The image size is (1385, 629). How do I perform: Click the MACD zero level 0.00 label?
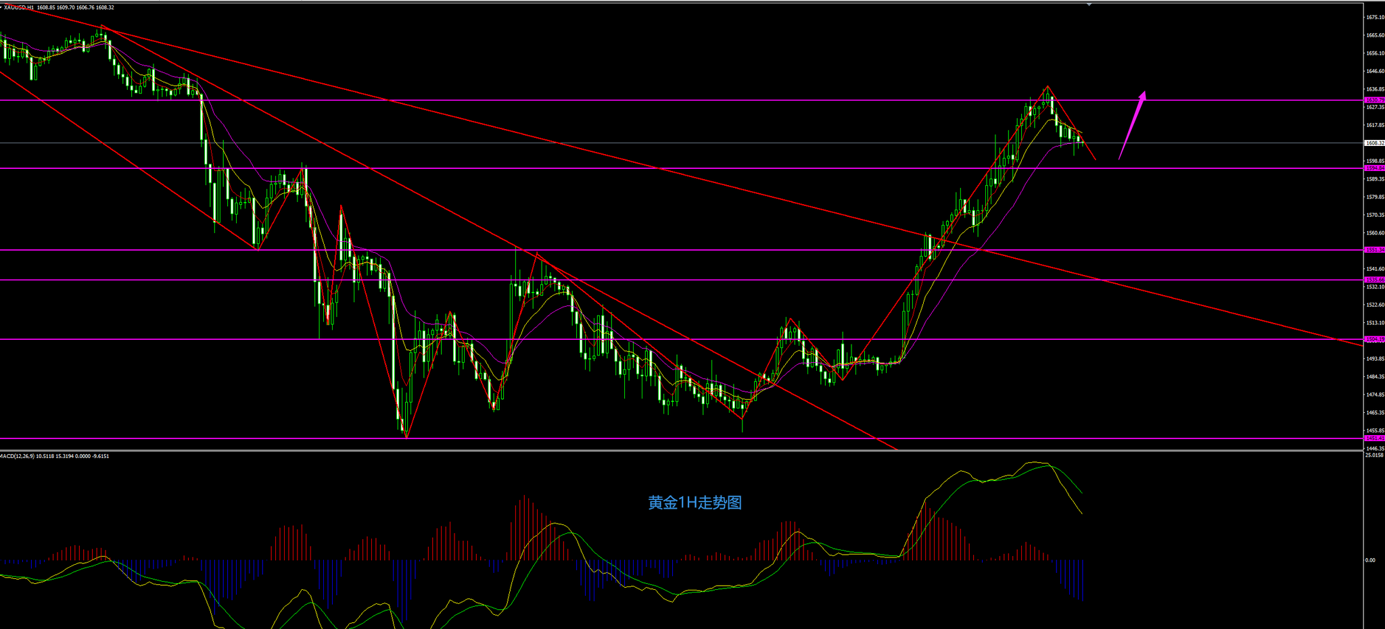click(1370, 560)
